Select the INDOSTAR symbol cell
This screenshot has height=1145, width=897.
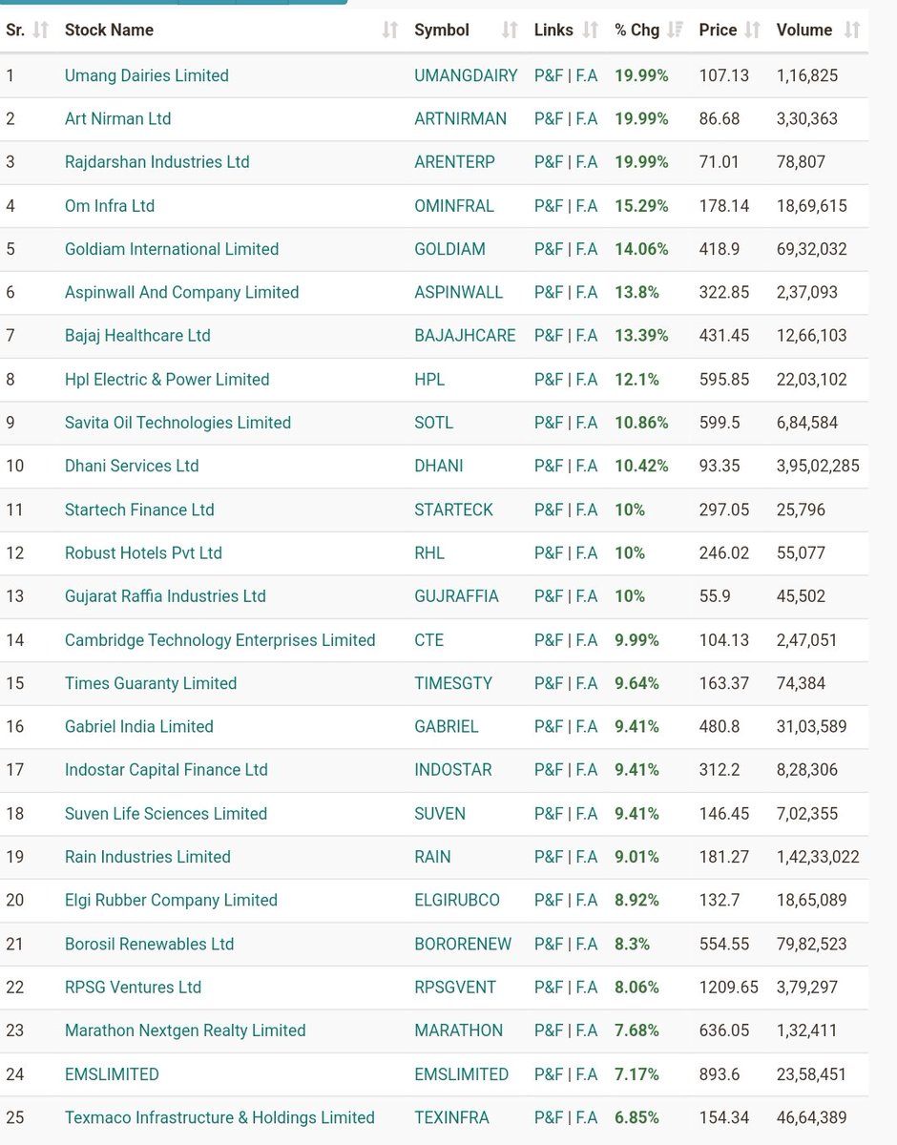453,770
